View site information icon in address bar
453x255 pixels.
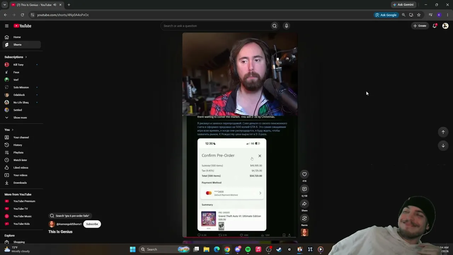point(32,15)
